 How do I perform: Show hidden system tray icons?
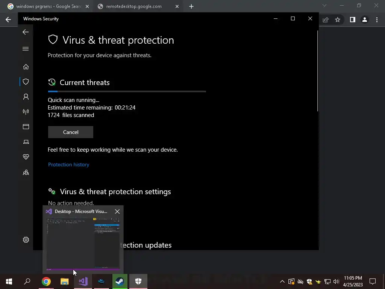pyautogui.click(x=282, y=281)
